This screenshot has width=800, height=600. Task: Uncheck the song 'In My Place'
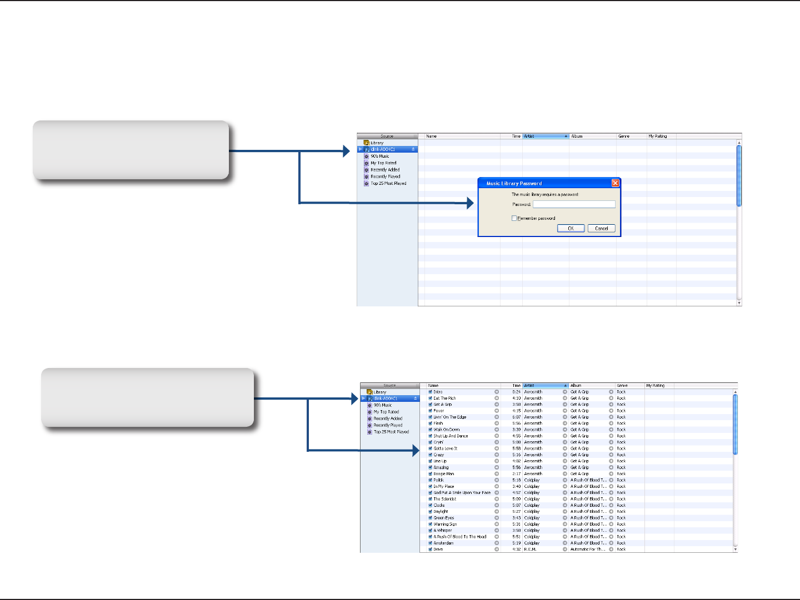[x=430, y=486]
